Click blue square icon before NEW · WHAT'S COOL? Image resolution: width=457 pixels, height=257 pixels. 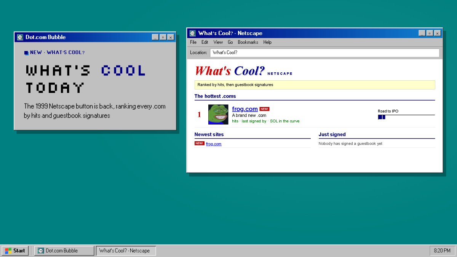tap(26, 53)
